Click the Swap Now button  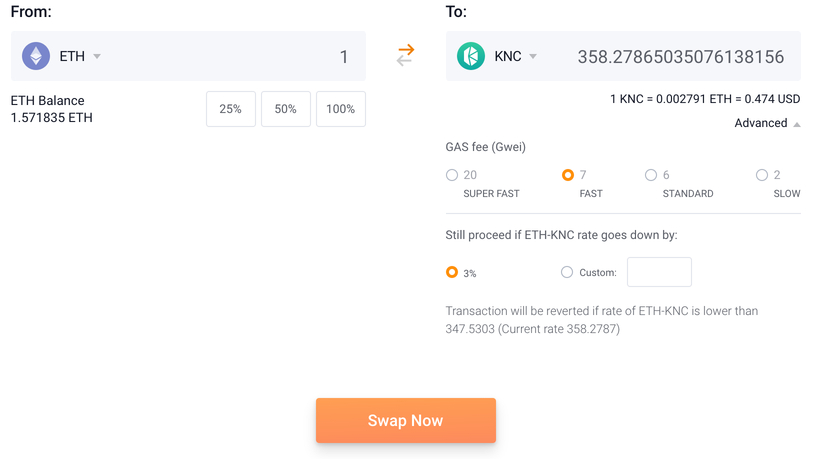[406, 420]
